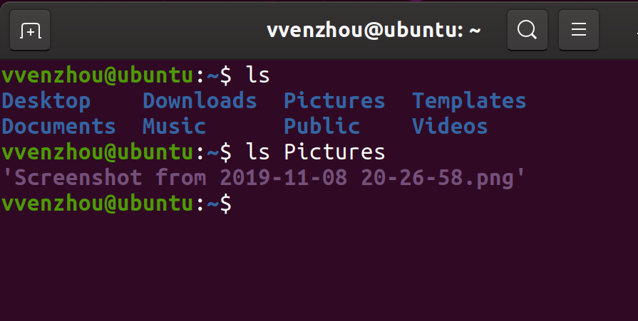The image size is (638, 321).
Task: Open the hamburger menu
Action: pyautogui.click(x=578, y=30)
